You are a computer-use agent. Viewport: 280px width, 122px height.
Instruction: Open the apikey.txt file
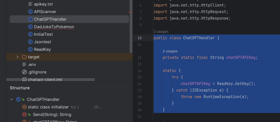(x=43, y=4)
